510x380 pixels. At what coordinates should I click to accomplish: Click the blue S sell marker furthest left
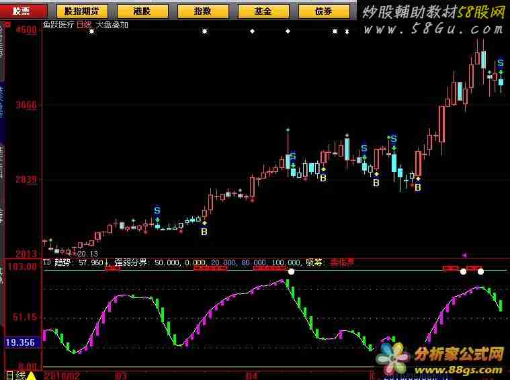[x=157, y=211]
